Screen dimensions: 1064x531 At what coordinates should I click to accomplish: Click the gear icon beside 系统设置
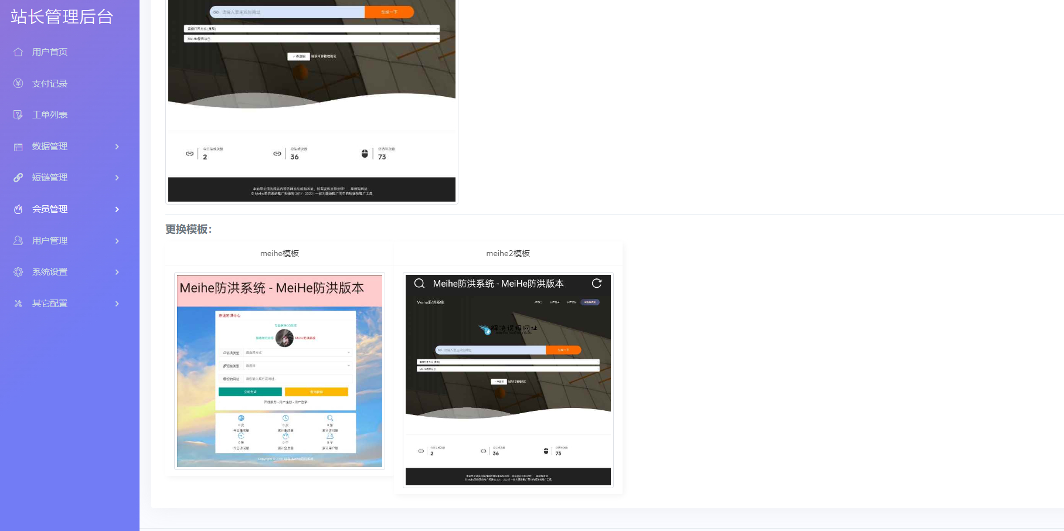(18, 272)
